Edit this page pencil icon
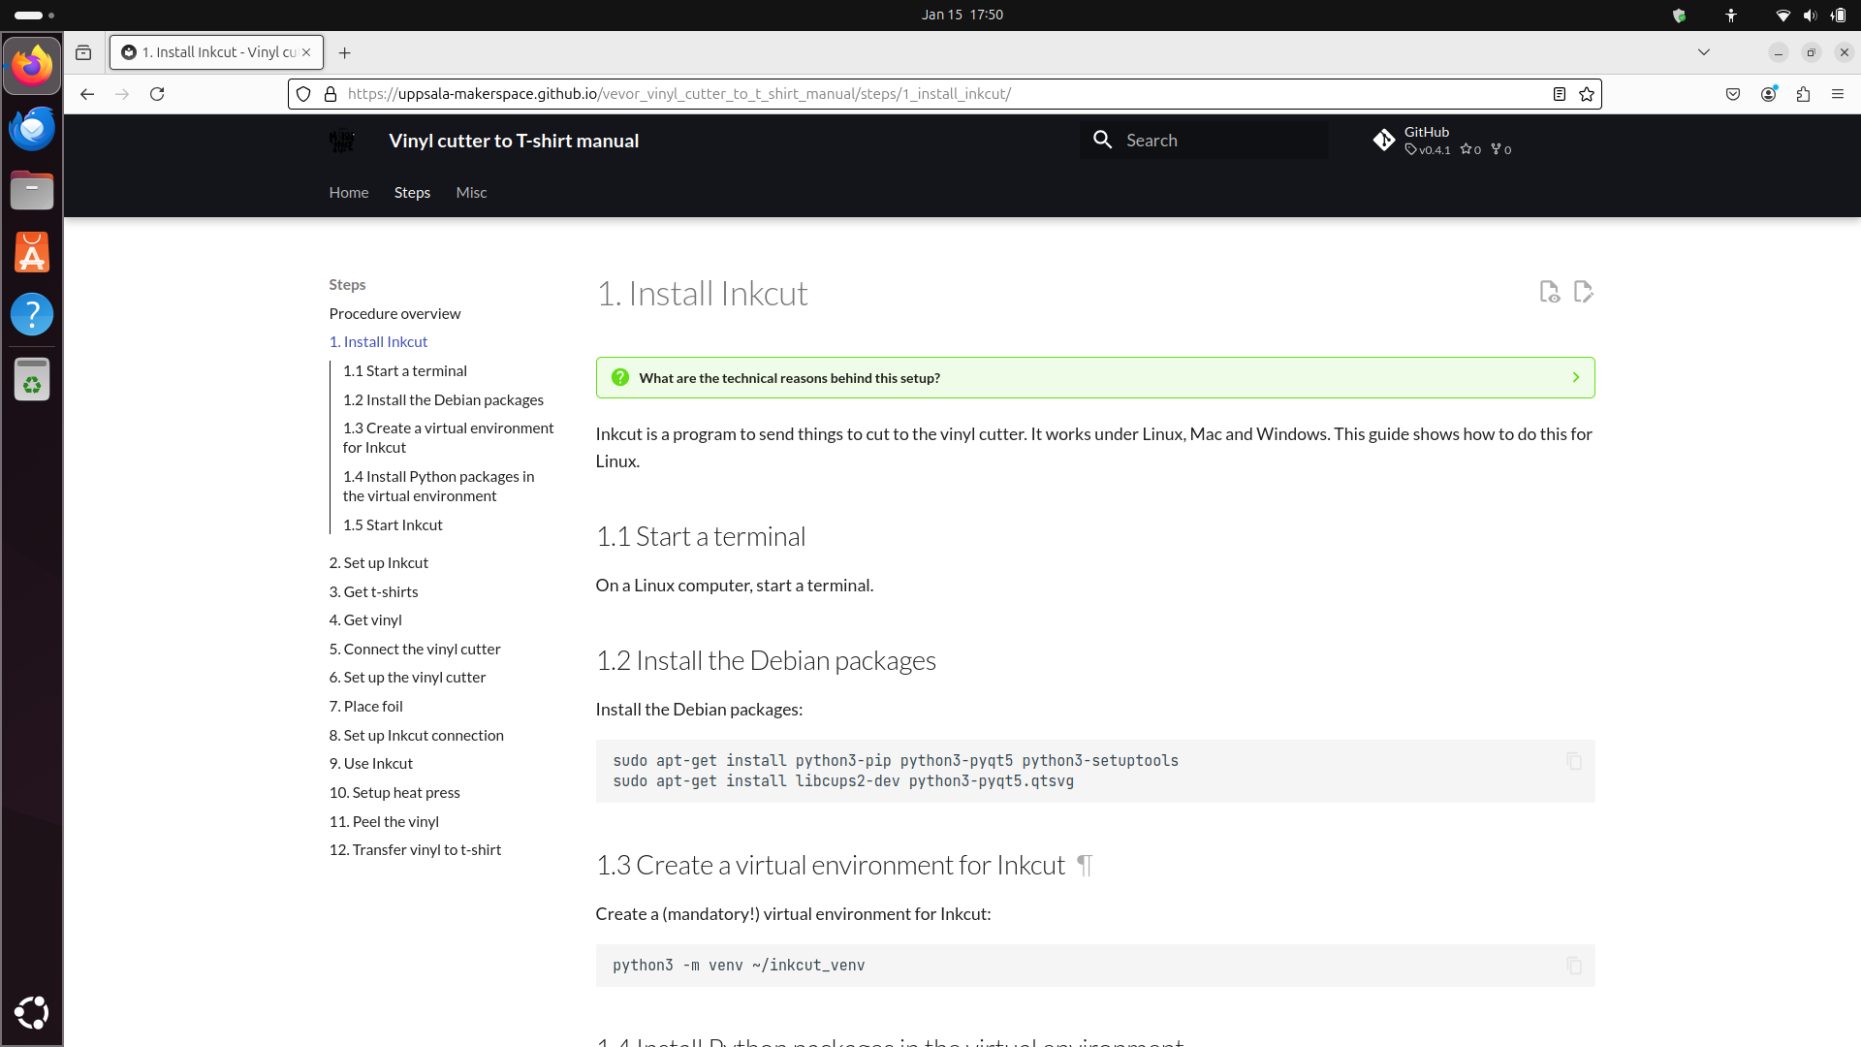 [x=1584, y=292]
